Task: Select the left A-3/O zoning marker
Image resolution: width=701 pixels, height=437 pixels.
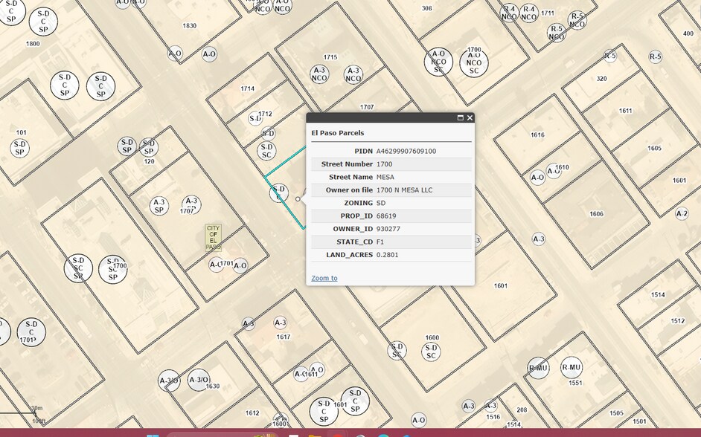Action: (x=169, y=381)
